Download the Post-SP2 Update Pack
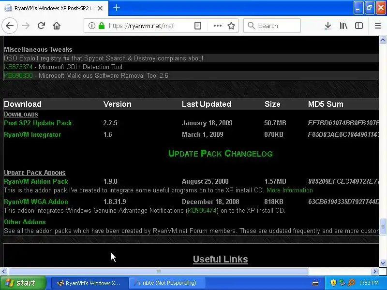The width and height of the screenshot is (387, 290). pyautogui.click(x=38, y=123)
